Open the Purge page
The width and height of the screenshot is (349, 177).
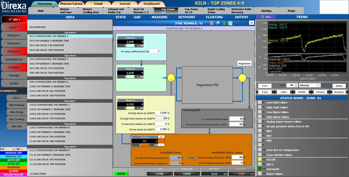(x=291, y=11)
